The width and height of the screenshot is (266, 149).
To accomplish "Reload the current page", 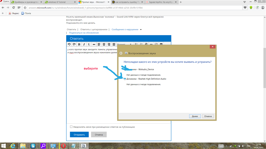I will point(14,8).
